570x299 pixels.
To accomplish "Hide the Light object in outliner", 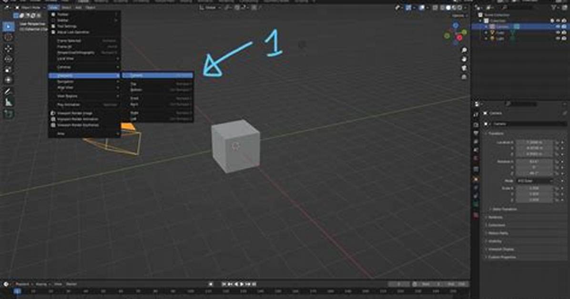I will tap(559, 38).
